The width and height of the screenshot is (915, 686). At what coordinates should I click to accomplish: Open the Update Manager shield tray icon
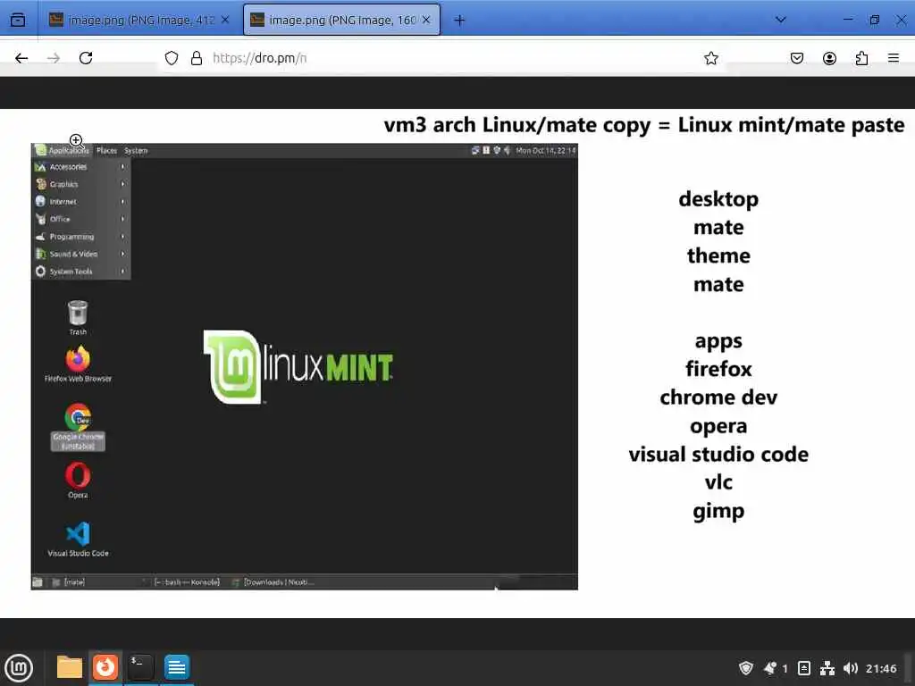(x=746, y=668)
